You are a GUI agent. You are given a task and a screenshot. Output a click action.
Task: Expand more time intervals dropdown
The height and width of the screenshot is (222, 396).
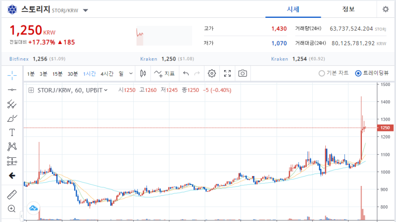(131, 74)
